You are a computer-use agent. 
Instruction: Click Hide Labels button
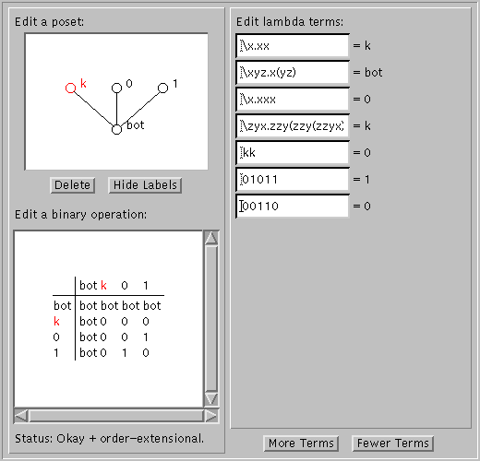(x=145, y=185)
